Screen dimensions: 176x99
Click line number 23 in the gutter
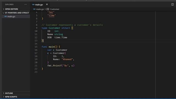pos(36,72)
